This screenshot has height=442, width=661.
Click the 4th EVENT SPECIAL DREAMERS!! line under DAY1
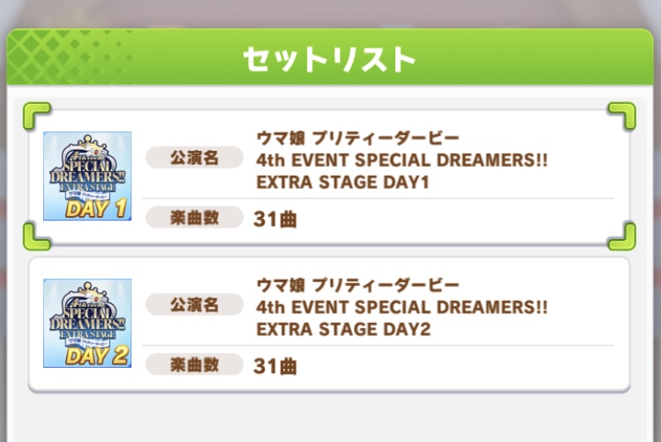pyautogui.click(x=402, y=161)
